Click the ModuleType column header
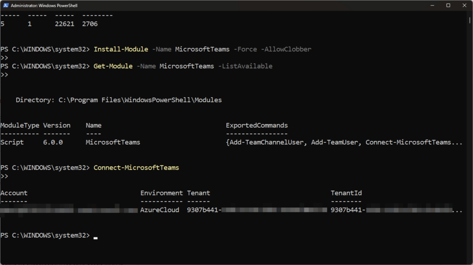The image size is (473, 265). [x=20, y=125]
